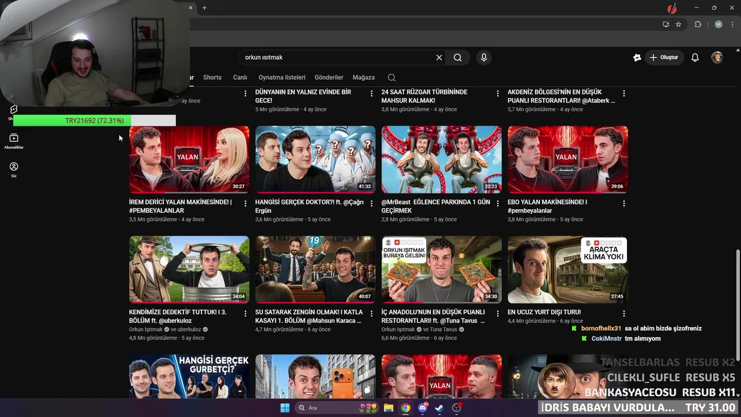Screen dimensions: 741x417
Task: Open Chrome from the taskbar
Action: (x=406, y=408)
